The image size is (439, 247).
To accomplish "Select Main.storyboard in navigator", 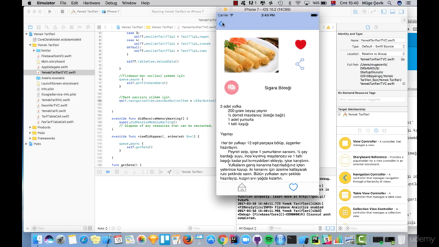I will click(x=53, y=61).
